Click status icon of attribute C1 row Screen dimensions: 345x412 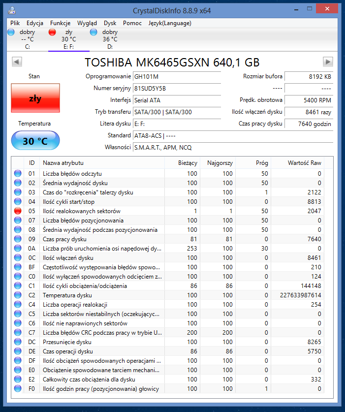coord(18,286)
